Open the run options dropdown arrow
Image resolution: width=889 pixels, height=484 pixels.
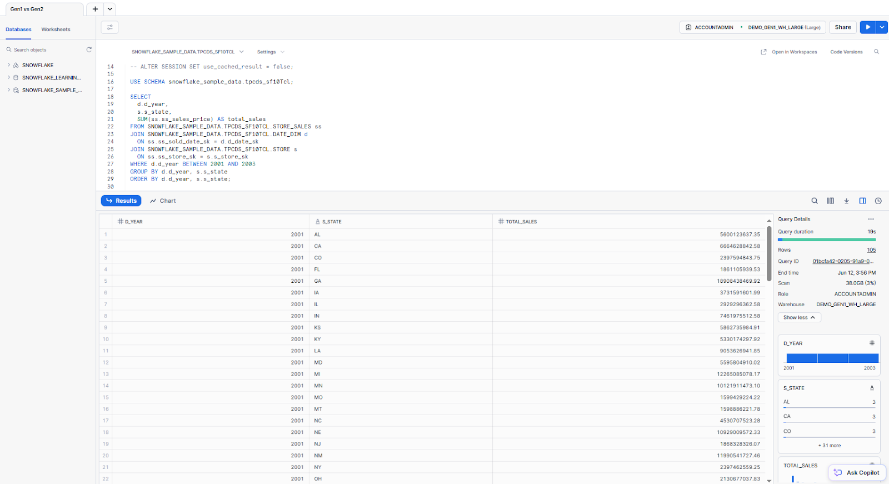click(882, 27)
